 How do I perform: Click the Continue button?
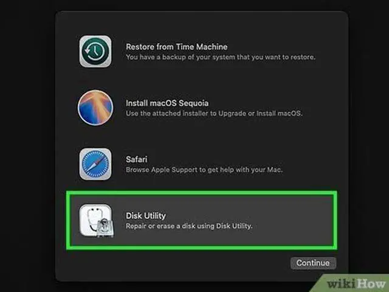(313, 263)
